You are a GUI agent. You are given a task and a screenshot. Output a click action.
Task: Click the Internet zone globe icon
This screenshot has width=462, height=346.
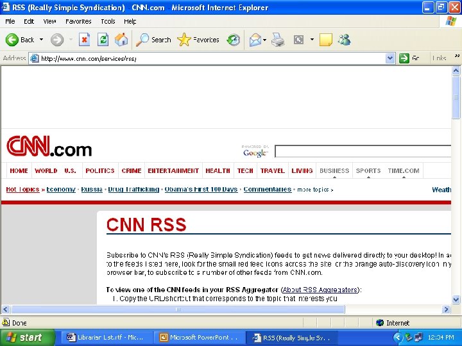tap(380, 323)
